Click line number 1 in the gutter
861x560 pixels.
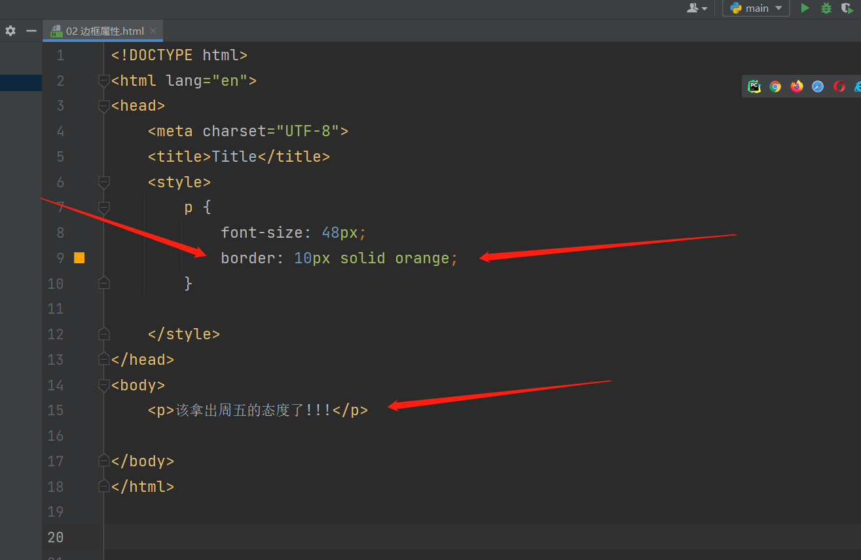60,55
